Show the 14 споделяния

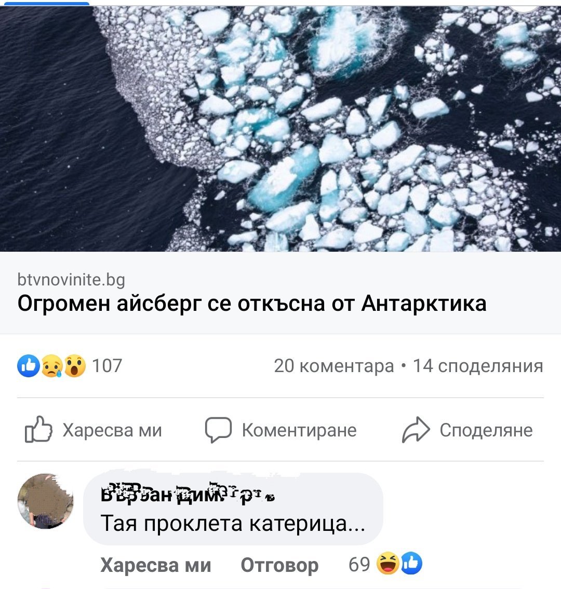pos(478,366)
